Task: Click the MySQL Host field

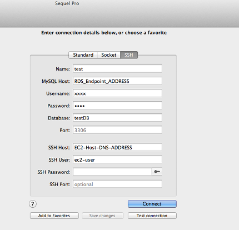Action: [117, 81]
